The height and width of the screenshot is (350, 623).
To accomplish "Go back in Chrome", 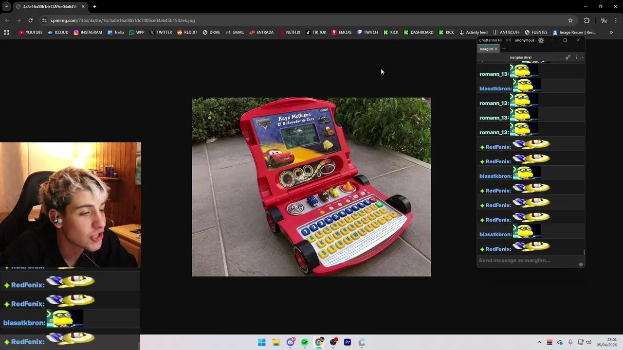I will coord(7,20).
